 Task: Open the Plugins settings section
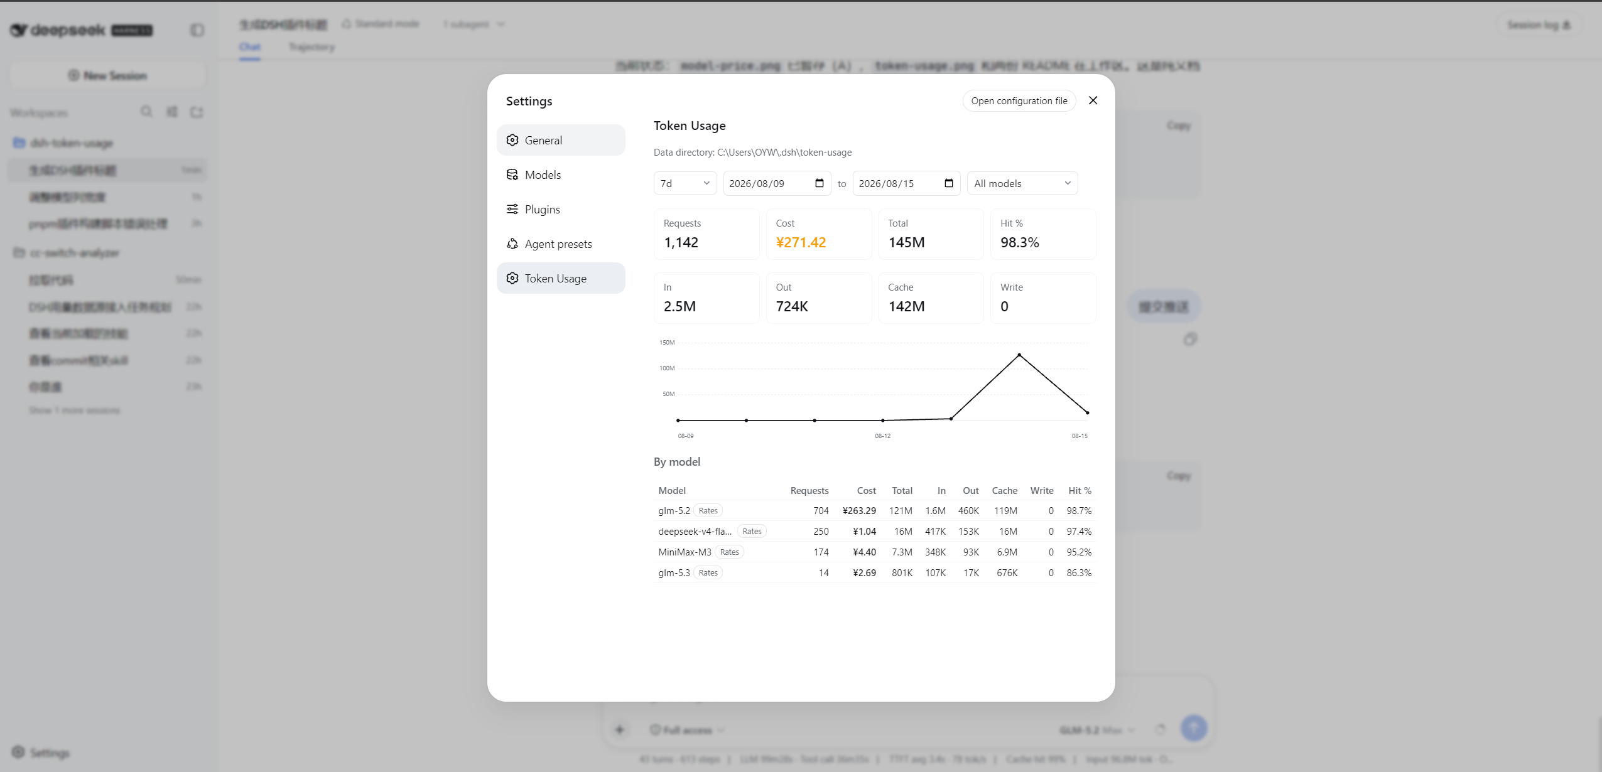[x=561, y=209]
